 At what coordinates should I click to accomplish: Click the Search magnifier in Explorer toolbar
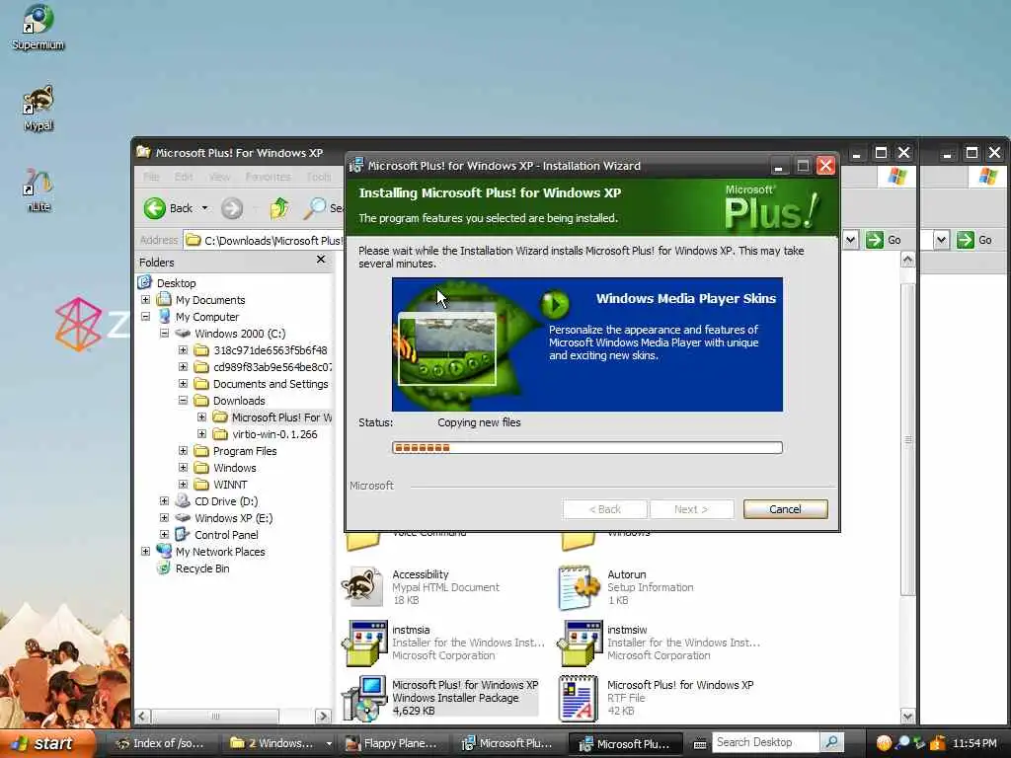(x=315, y=207)
